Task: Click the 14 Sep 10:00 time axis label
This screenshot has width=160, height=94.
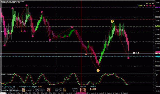Action: pyautogui.click(x=100, y=93)
